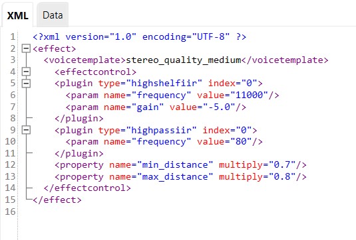Screen dimensions: 356x240
Task: Click the opening <effectcontrol> tag
Action: tap(95, 72)
